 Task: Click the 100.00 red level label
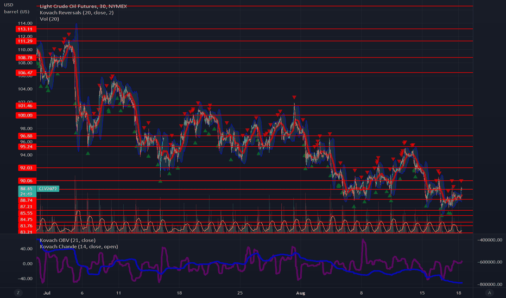[x=26, y=115]
